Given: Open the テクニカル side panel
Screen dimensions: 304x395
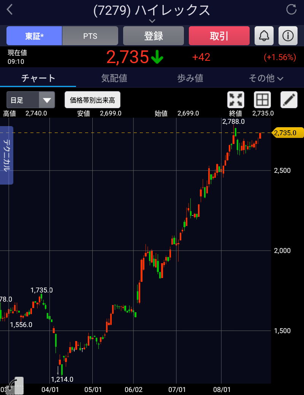Looking at the screenshot, I should pos(7,155).
